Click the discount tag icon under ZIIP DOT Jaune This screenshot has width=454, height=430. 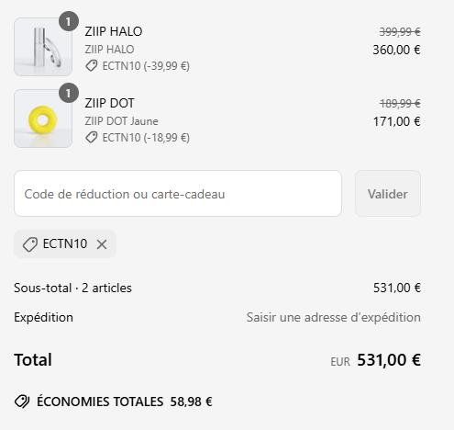[92, 138]
